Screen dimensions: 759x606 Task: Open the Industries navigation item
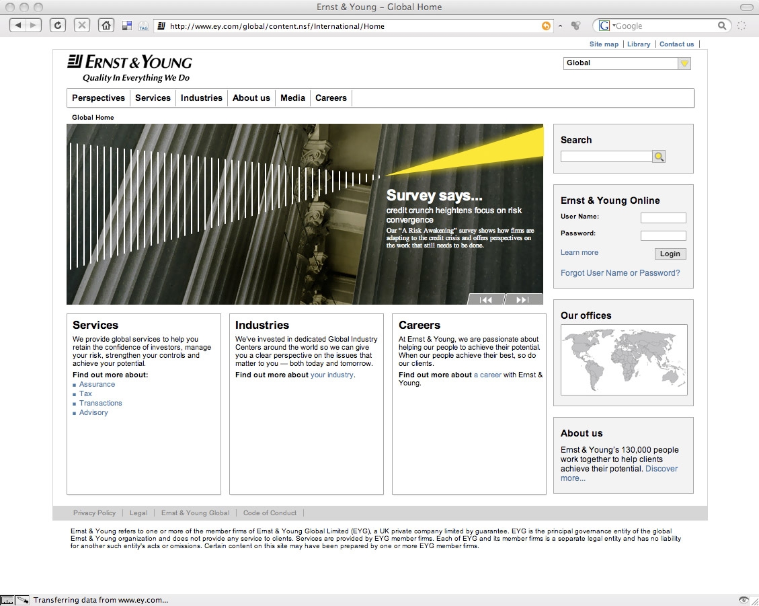point(202,98)
